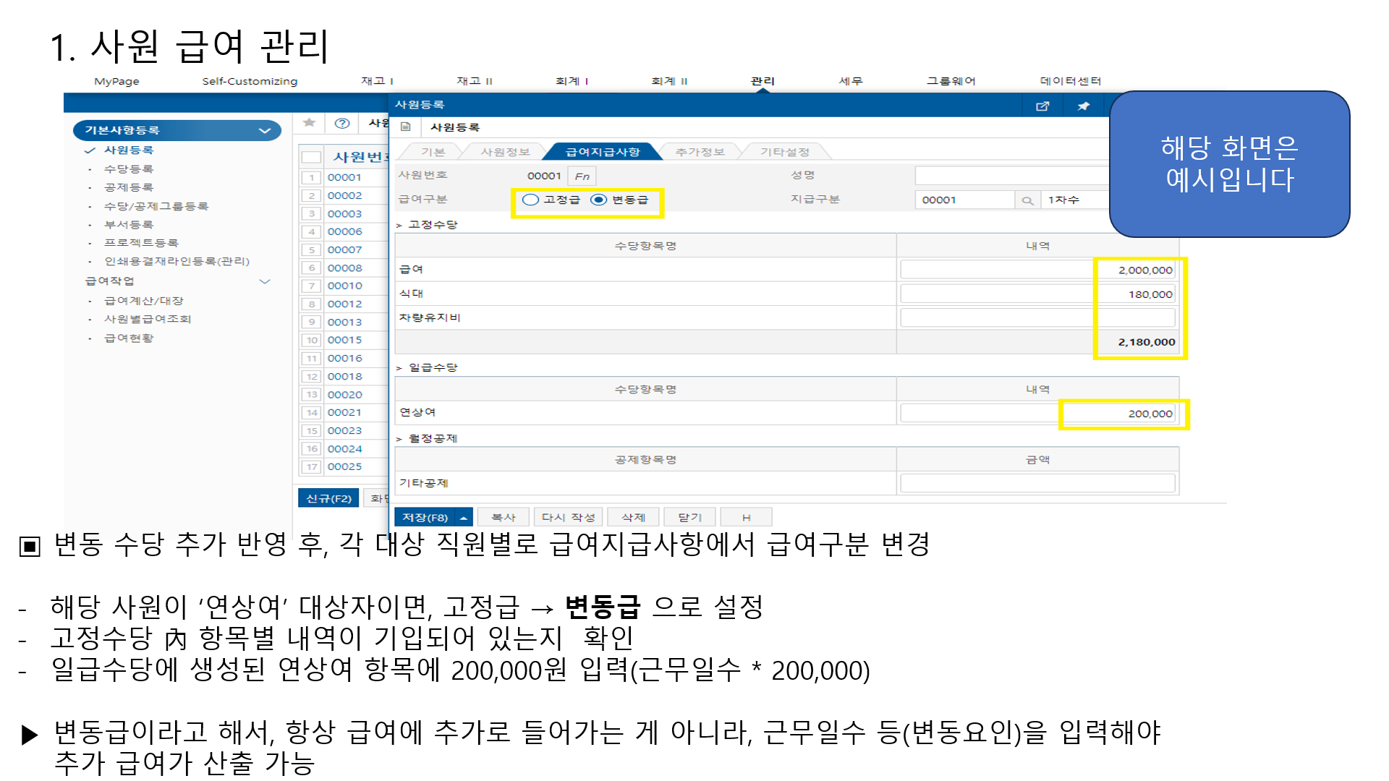1389x781 pixels.
Task: Open the arrow next to 저장(F8)
Action: 464,518
